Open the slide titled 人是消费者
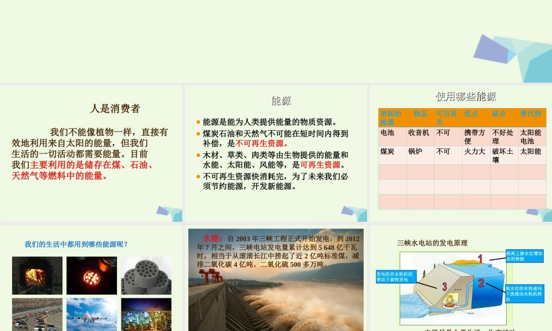 (x=91, y=154)
